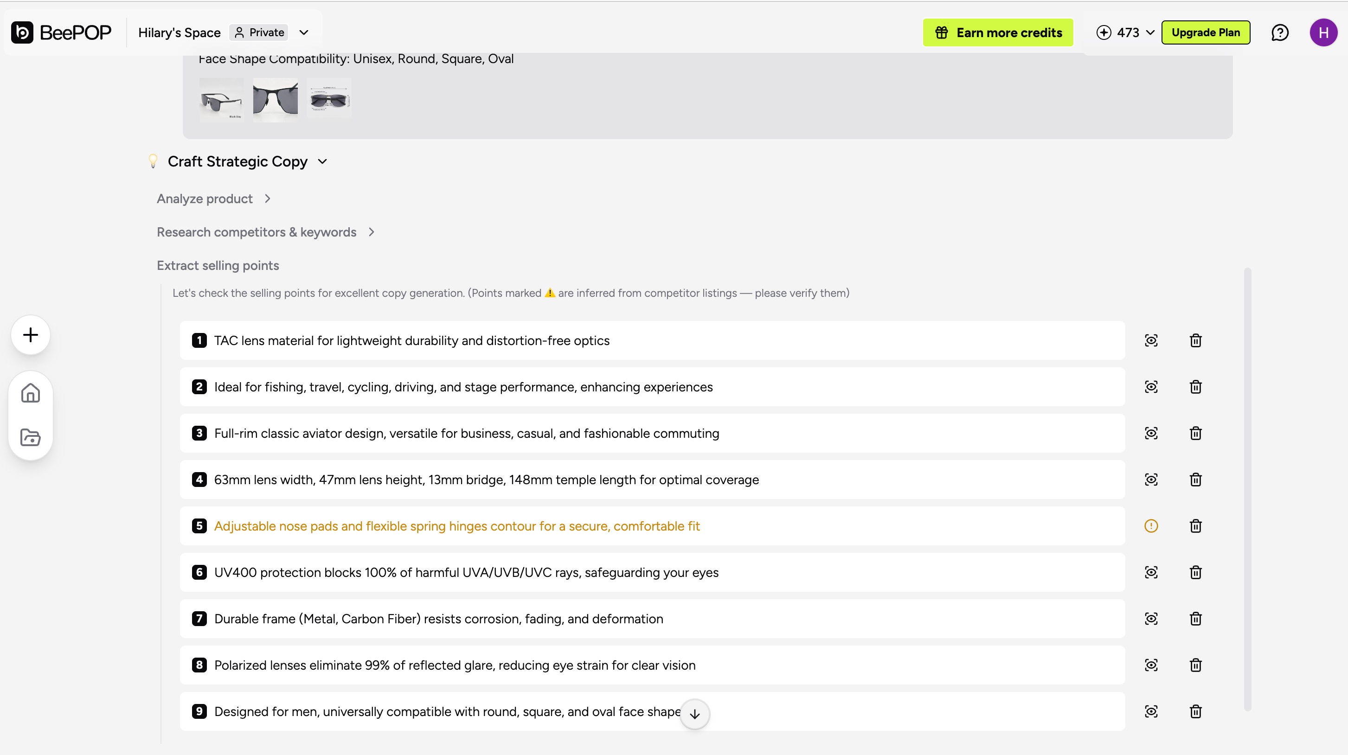Open the help chat icon
The height and width of the screenshot is (755, 1348).
coord(1279,32)
